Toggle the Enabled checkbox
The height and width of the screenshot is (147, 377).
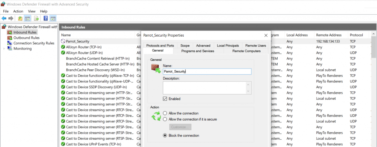coord(165,99)
